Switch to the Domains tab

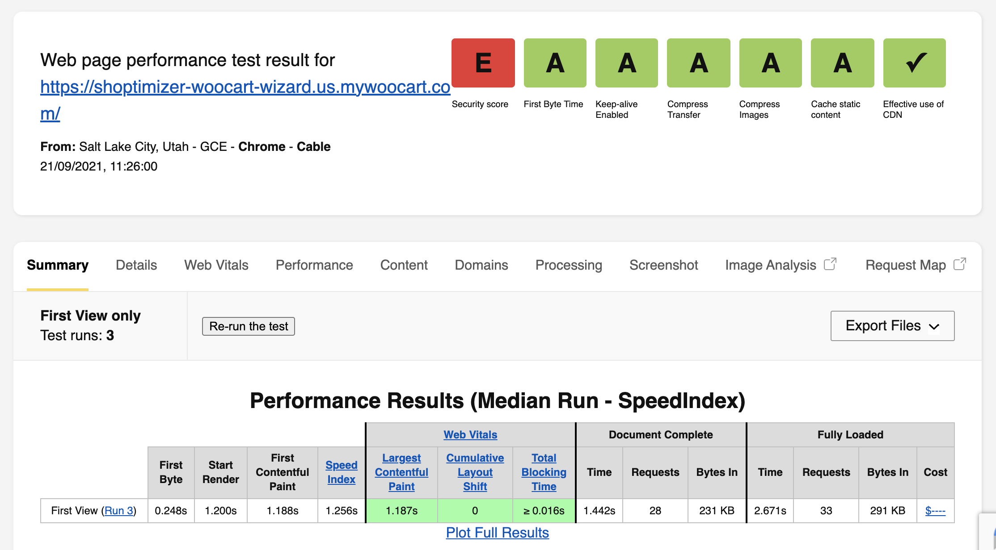(481, 265)
